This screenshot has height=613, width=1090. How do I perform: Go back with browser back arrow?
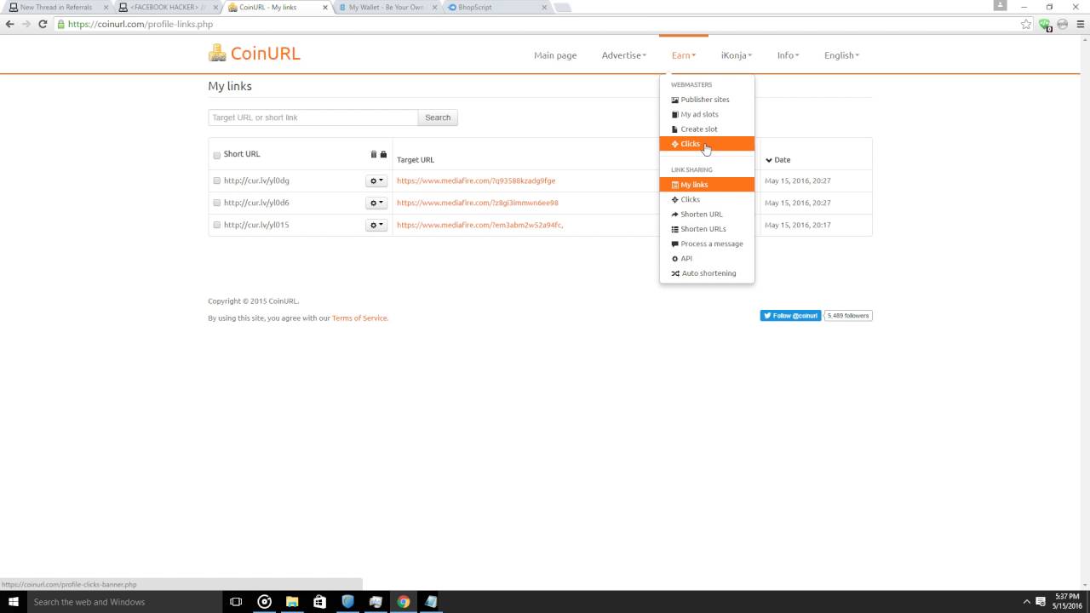[10, 24]
